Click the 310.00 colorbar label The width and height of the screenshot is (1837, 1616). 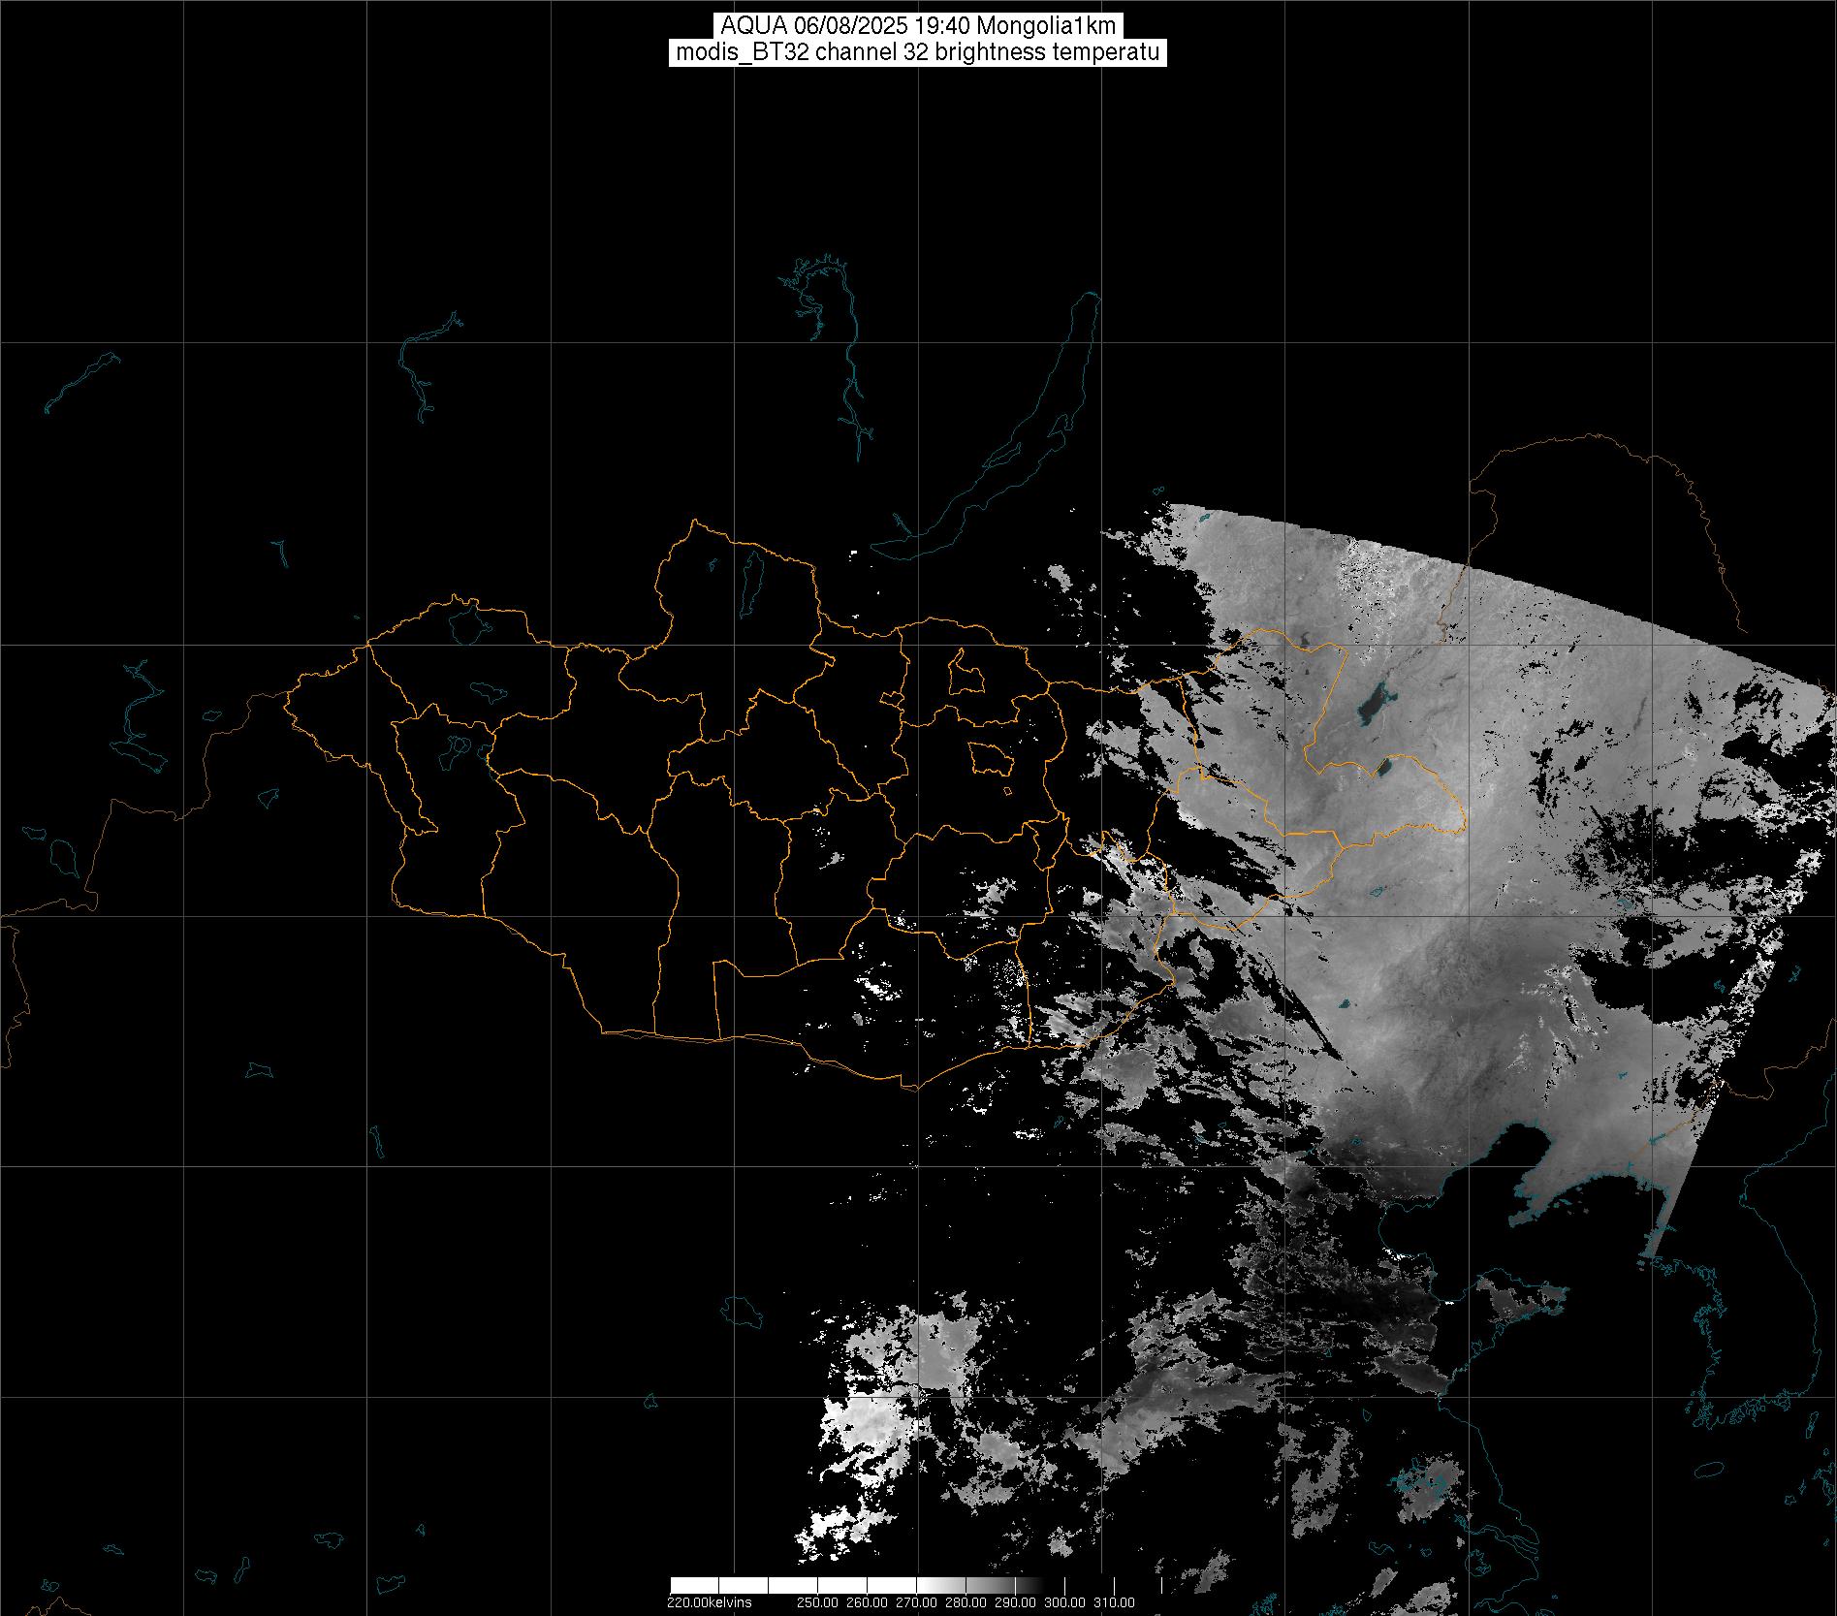1114,1601
